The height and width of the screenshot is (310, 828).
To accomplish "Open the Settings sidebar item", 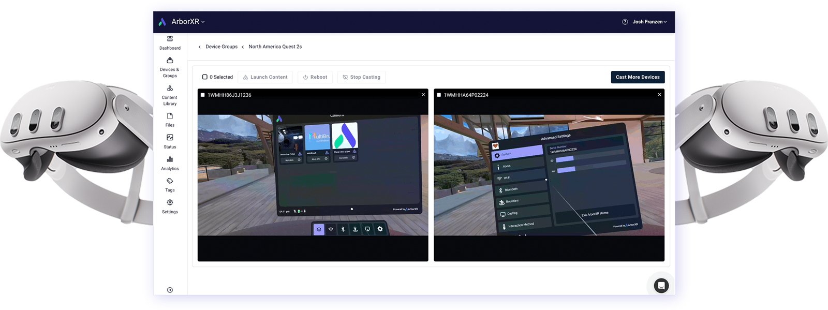I will click(170, 206).
